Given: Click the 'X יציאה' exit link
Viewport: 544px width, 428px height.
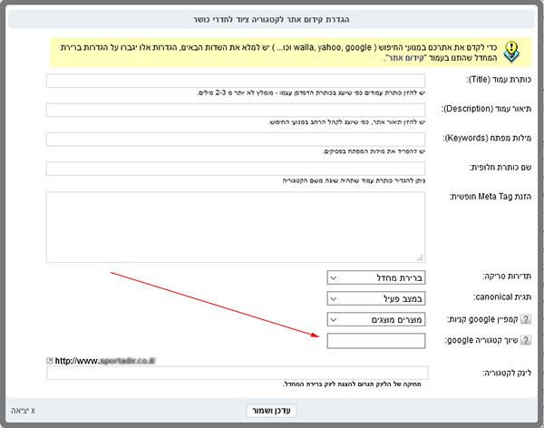Looking at the screenshot, I should (23, 411).
